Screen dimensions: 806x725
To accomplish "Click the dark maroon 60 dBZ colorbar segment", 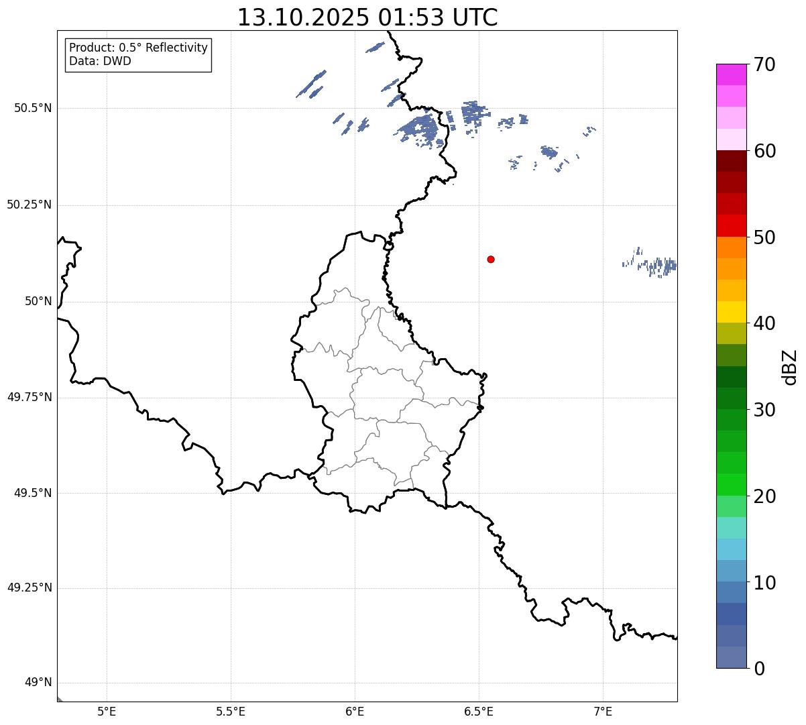I will click(731, 161).
